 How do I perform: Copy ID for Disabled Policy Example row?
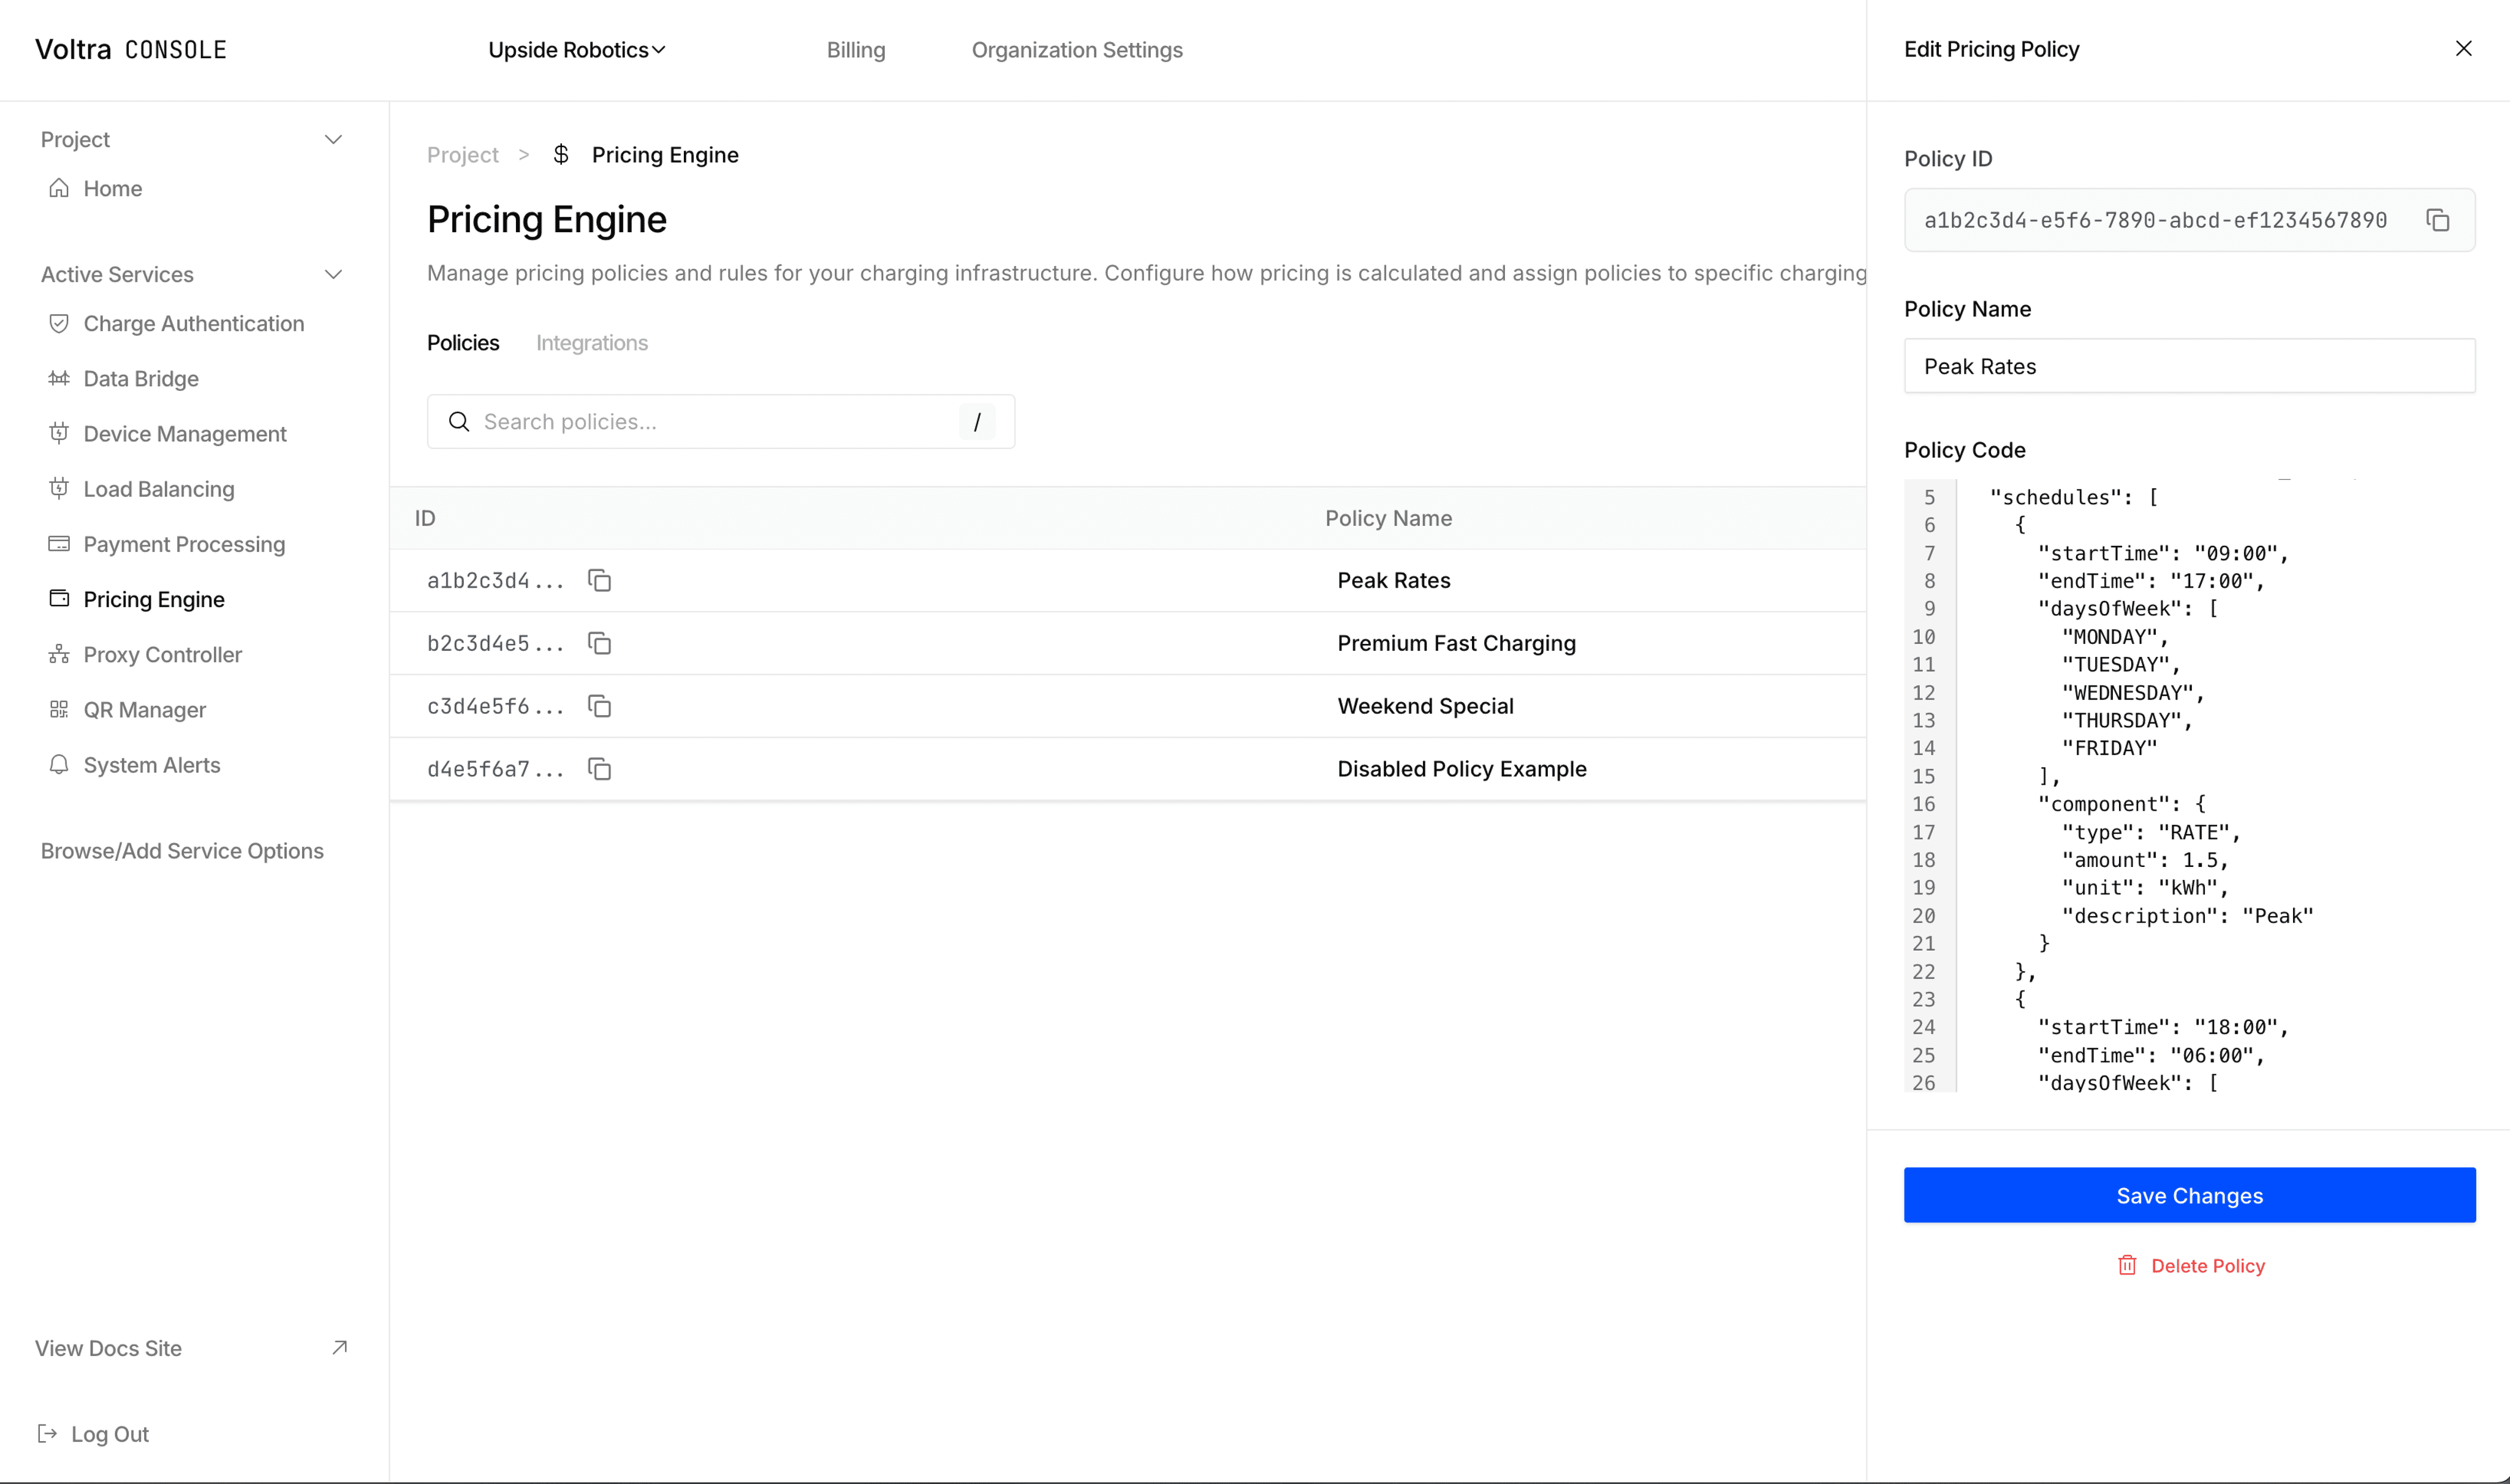[599, 769]
